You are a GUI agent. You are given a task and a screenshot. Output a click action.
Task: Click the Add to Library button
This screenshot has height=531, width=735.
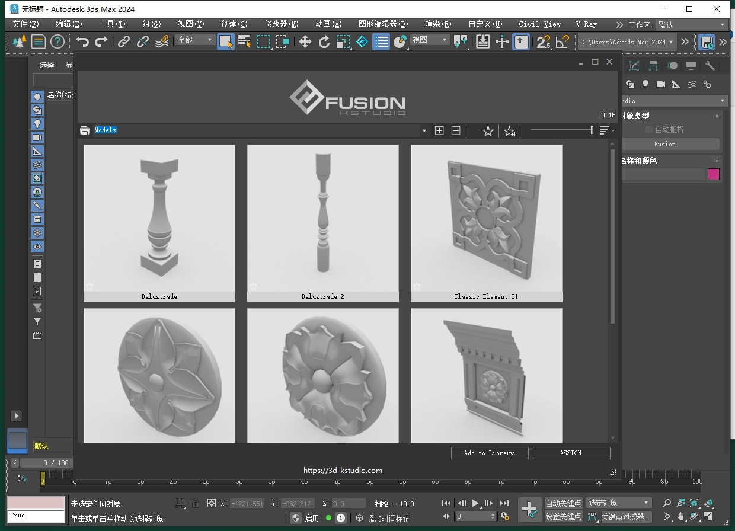click(489, 453)
